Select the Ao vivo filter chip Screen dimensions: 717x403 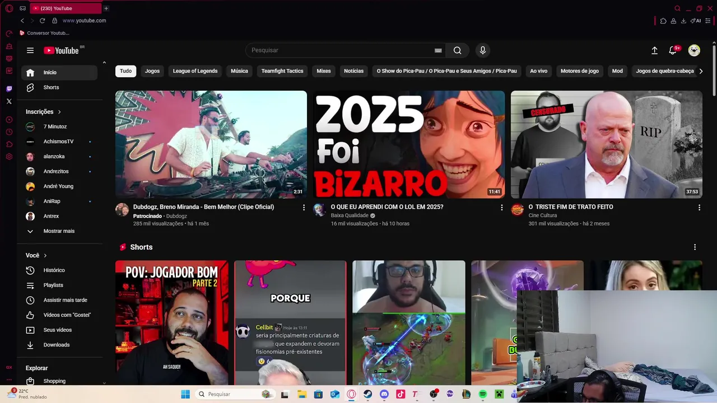[x=538, y=71]
